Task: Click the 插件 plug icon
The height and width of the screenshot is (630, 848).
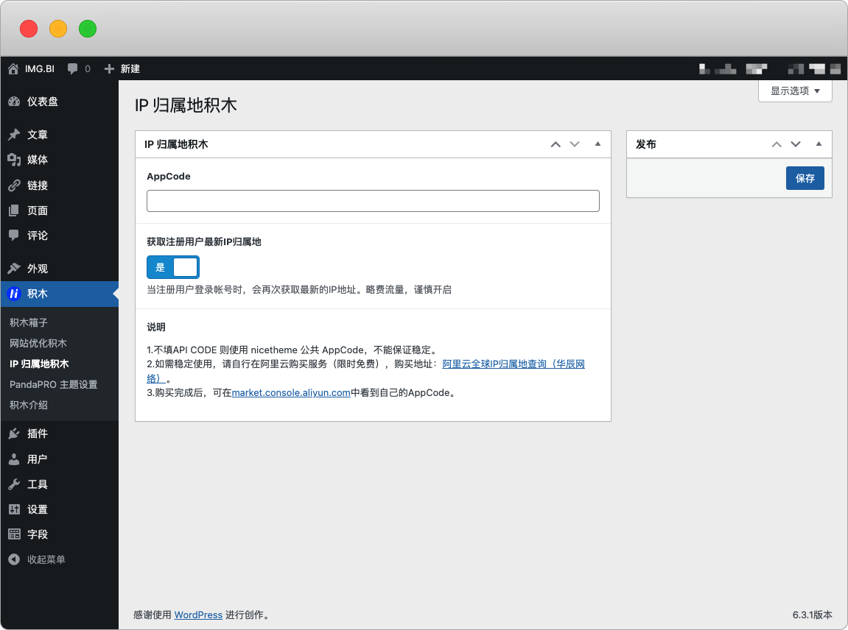Action: click(x=14, y=433)
